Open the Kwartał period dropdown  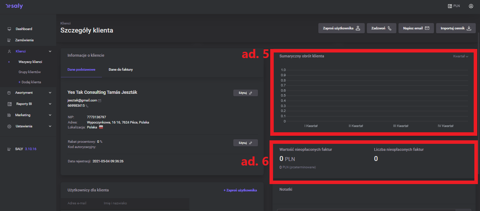point(461,56)
